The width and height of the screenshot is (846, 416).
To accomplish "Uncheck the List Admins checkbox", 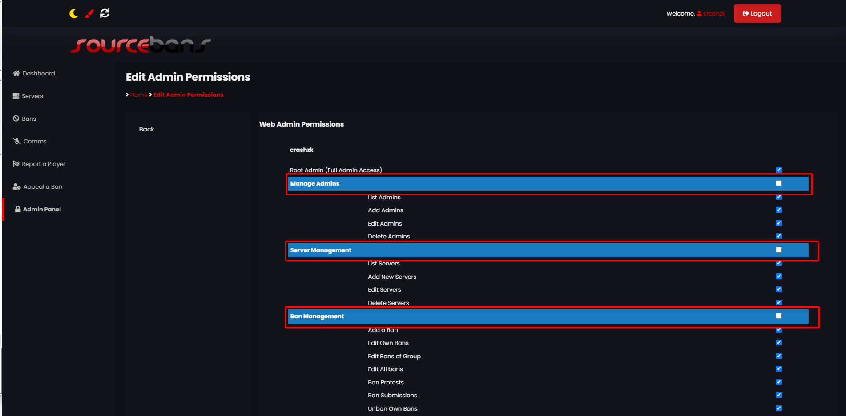I will coord(778,197).
